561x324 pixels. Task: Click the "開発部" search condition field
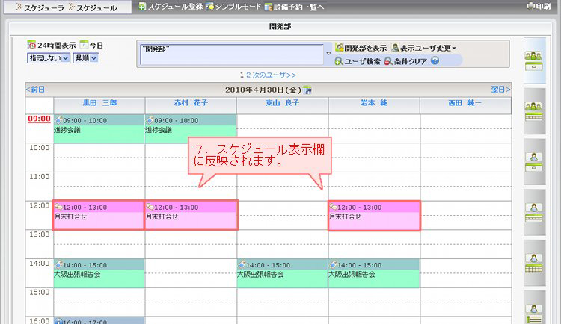click(x=231, y=54)
